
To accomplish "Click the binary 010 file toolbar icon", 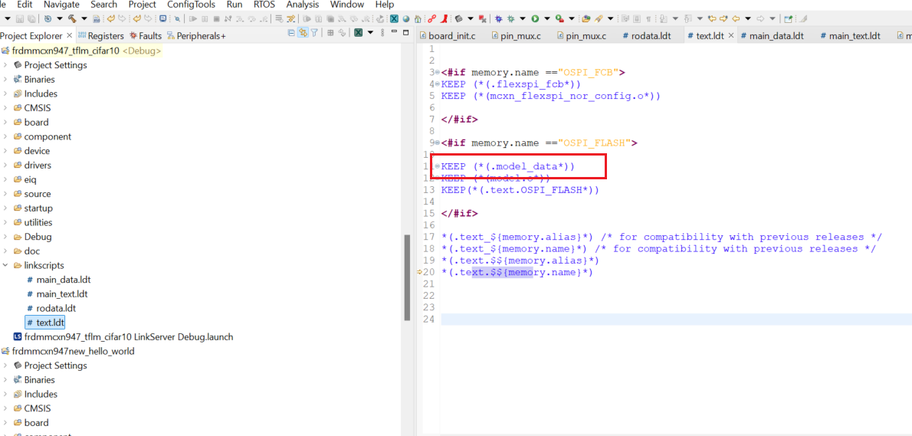I will (97, 18).
